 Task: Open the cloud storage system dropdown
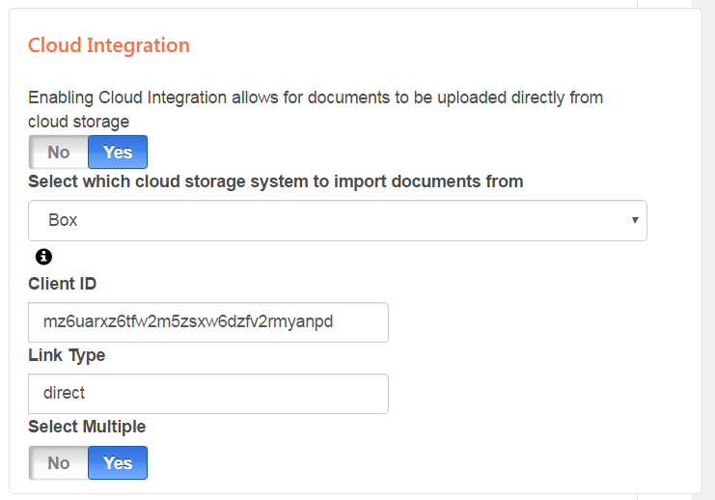[x=337, y=220]
